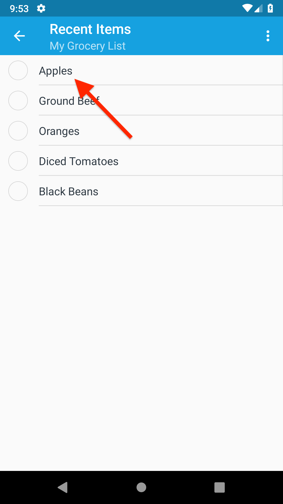
Task: Check the circle next to Apples
Action: click(x=18, y=70)
